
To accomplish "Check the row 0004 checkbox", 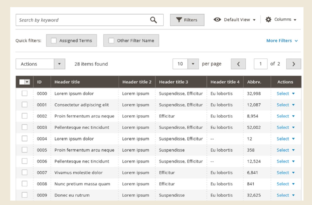I will (24, 138).
